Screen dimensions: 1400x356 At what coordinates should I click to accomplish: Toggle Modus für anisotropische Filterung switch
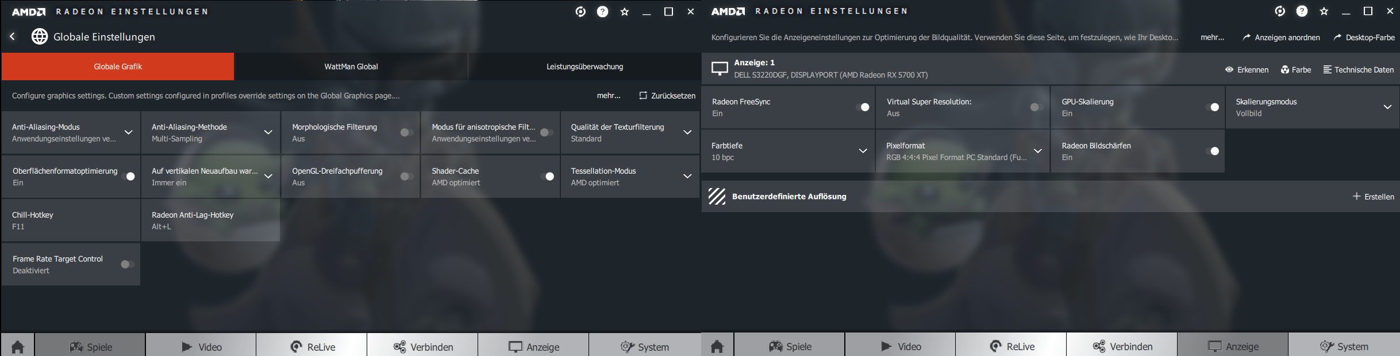(x=547, y=132)
